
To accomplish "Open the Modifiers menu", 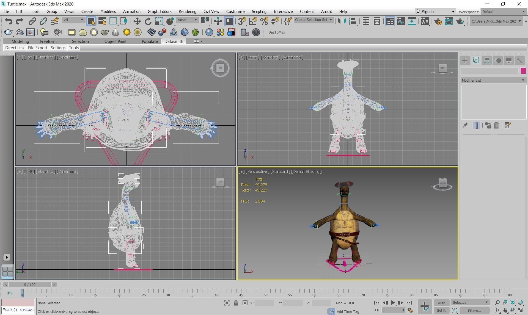I will pos(108,12).
